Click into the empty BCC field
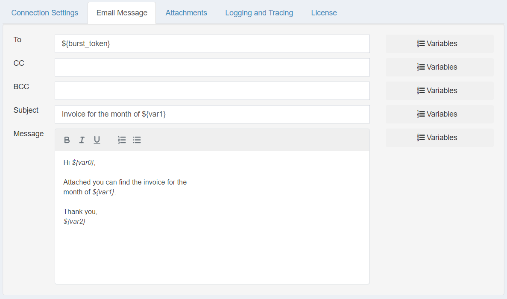Image resolution: width=507 pixels, height=299 pixels. [212, 91]
